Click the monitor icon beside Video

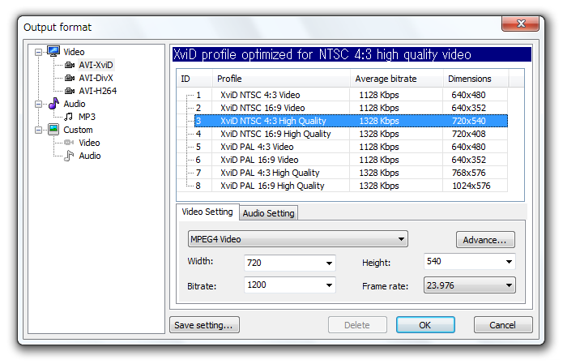pos(53,51)
